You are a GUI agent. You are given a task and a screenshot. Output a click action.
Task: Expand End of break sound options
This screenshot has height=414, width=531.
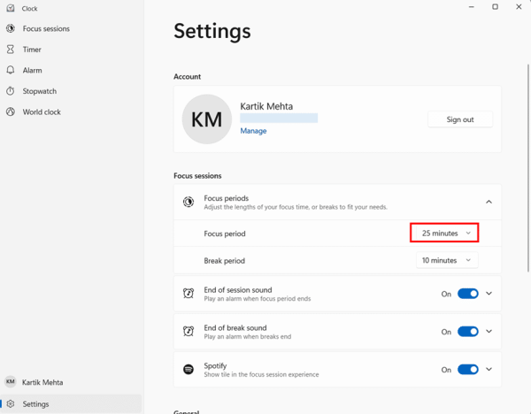click(489, 331)
